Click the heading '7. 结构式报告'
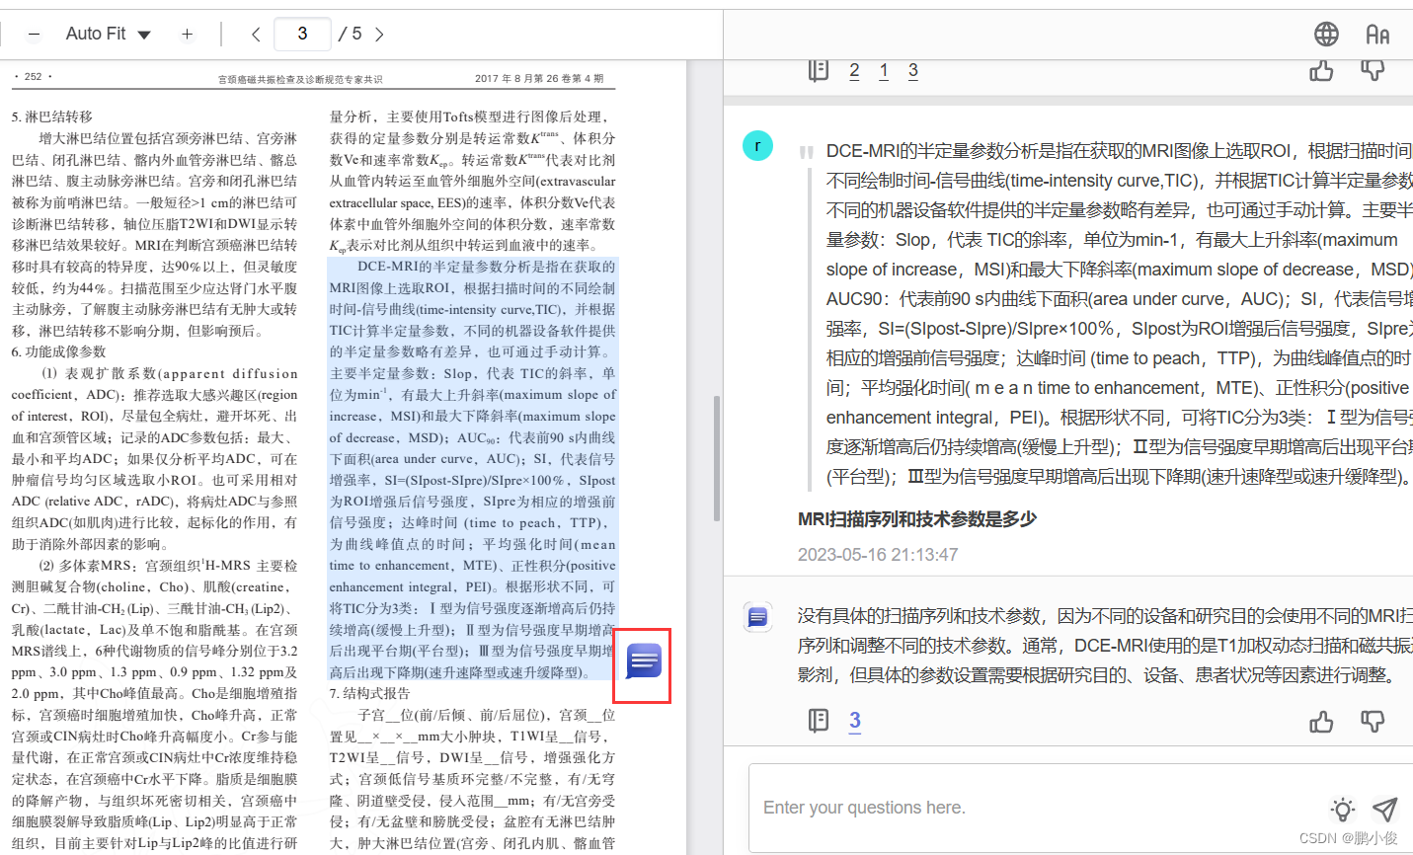The width and height of the screenshot is (1413, 855). coord(369,693)
